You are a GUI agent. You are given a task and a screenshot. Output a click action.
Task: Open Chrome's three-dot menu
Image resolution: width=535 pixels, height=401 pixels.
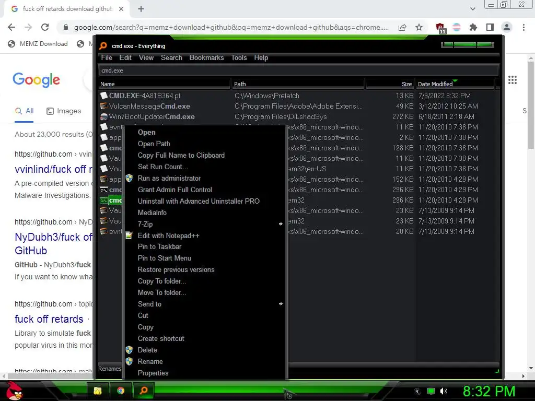click(524, 27)
